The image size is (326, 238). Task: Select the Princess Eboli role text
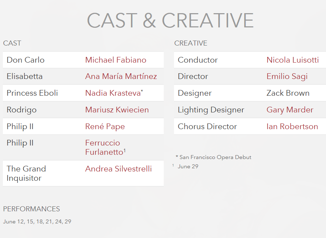32,93
